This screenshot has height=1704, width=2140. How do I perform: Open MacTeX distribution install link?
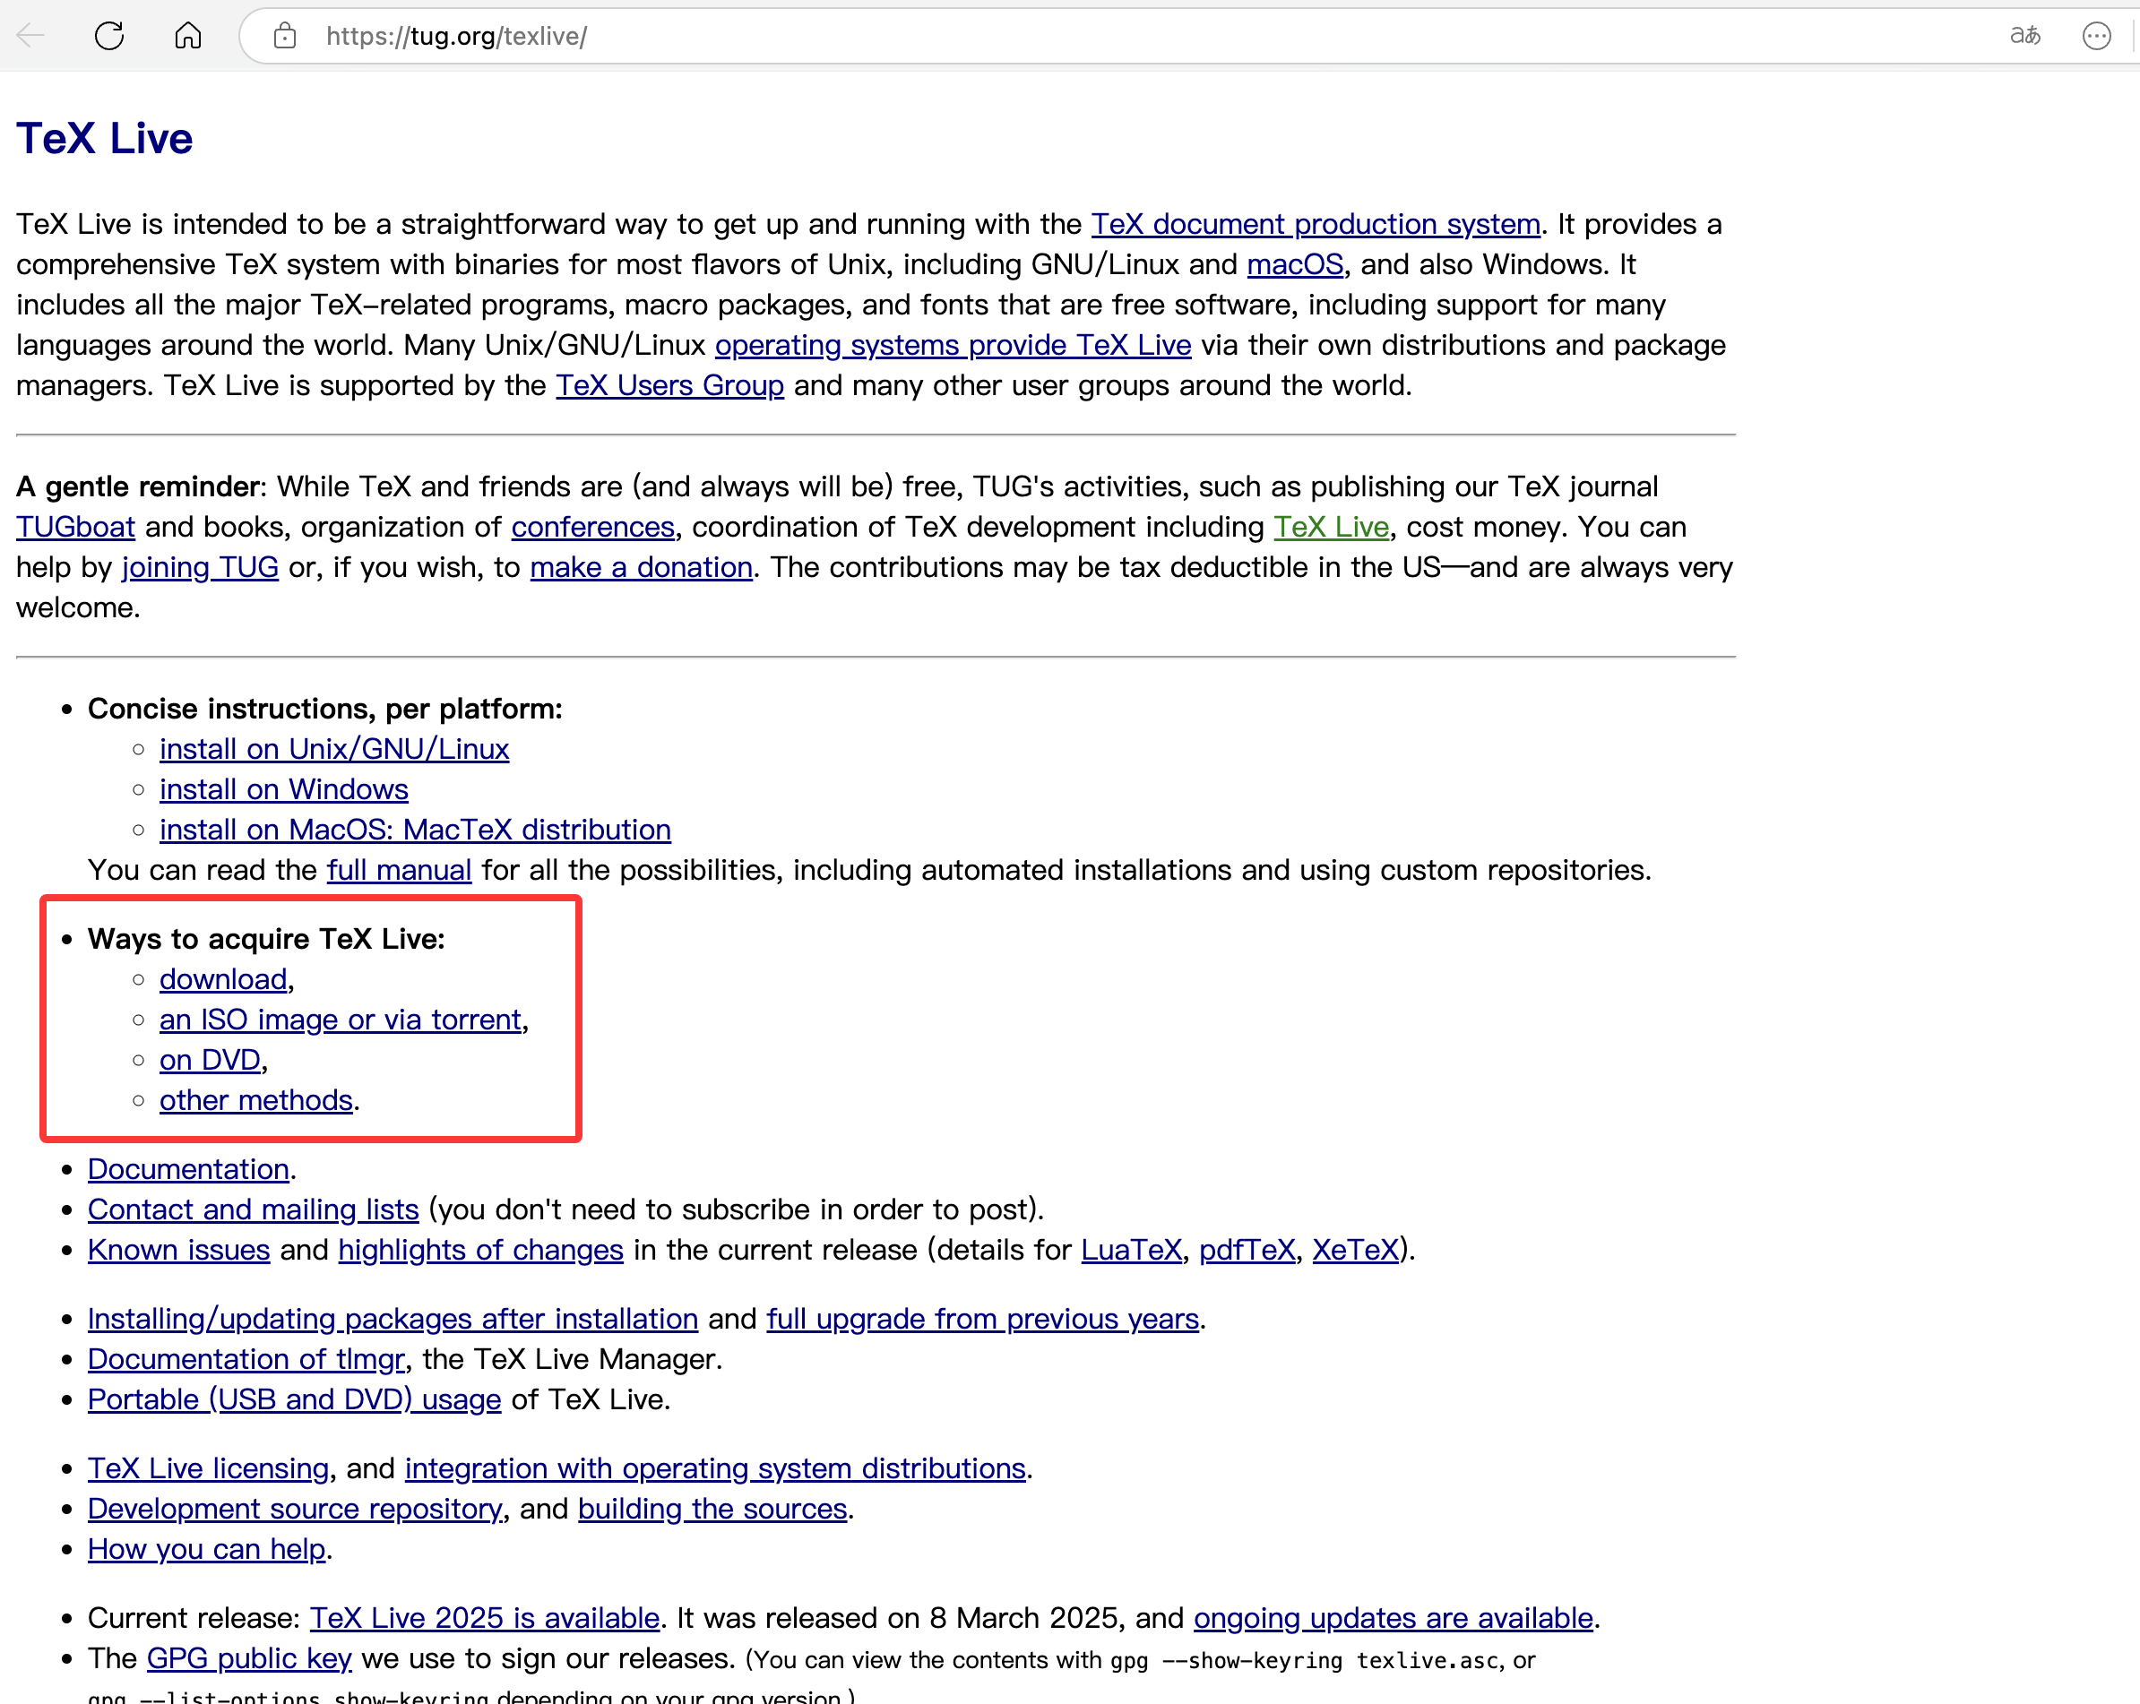415,830
